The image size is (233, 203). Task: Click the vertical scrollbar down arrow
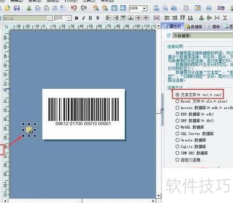coord(158,196)
